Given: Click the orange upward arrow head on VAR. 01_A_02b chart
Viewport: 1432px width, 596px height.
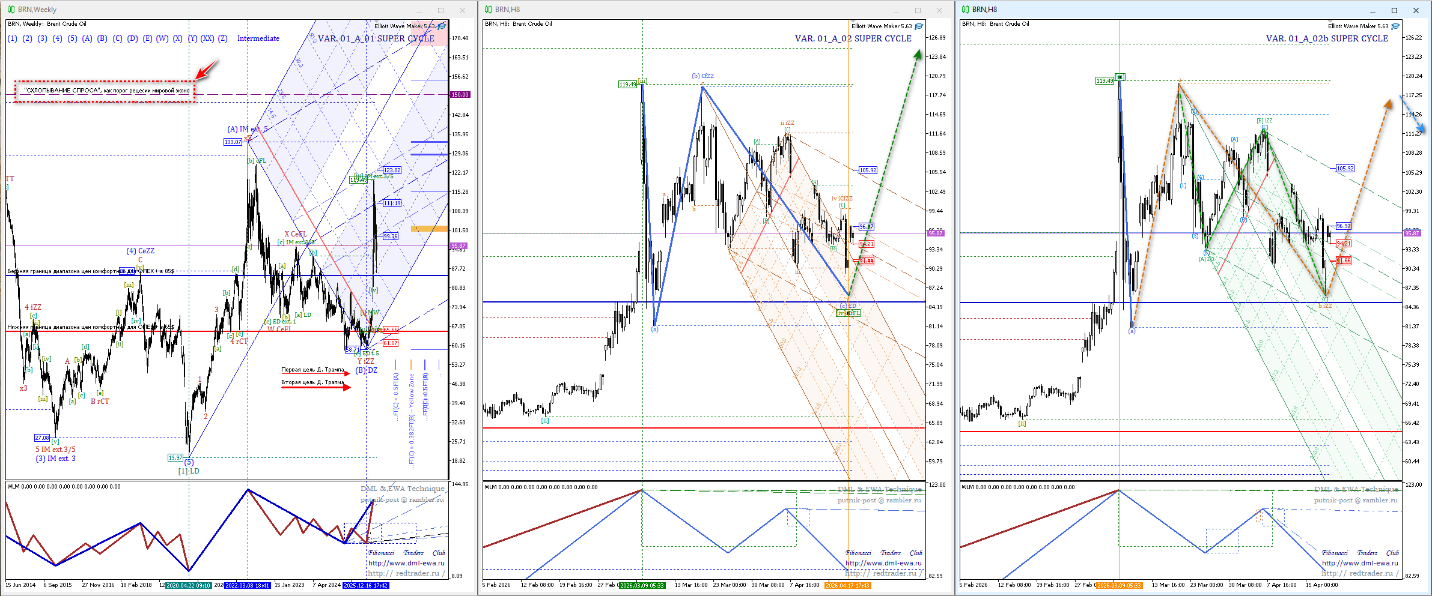Looking at the screenshot, I should [x=1388, y=104].
